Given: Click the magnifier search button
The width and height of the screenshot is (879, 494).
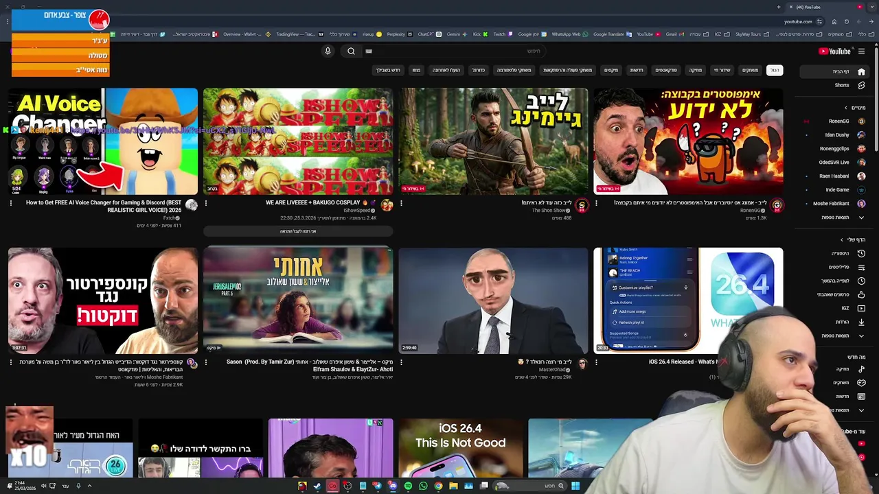Looking at the screenshot, I should [351, 51].
